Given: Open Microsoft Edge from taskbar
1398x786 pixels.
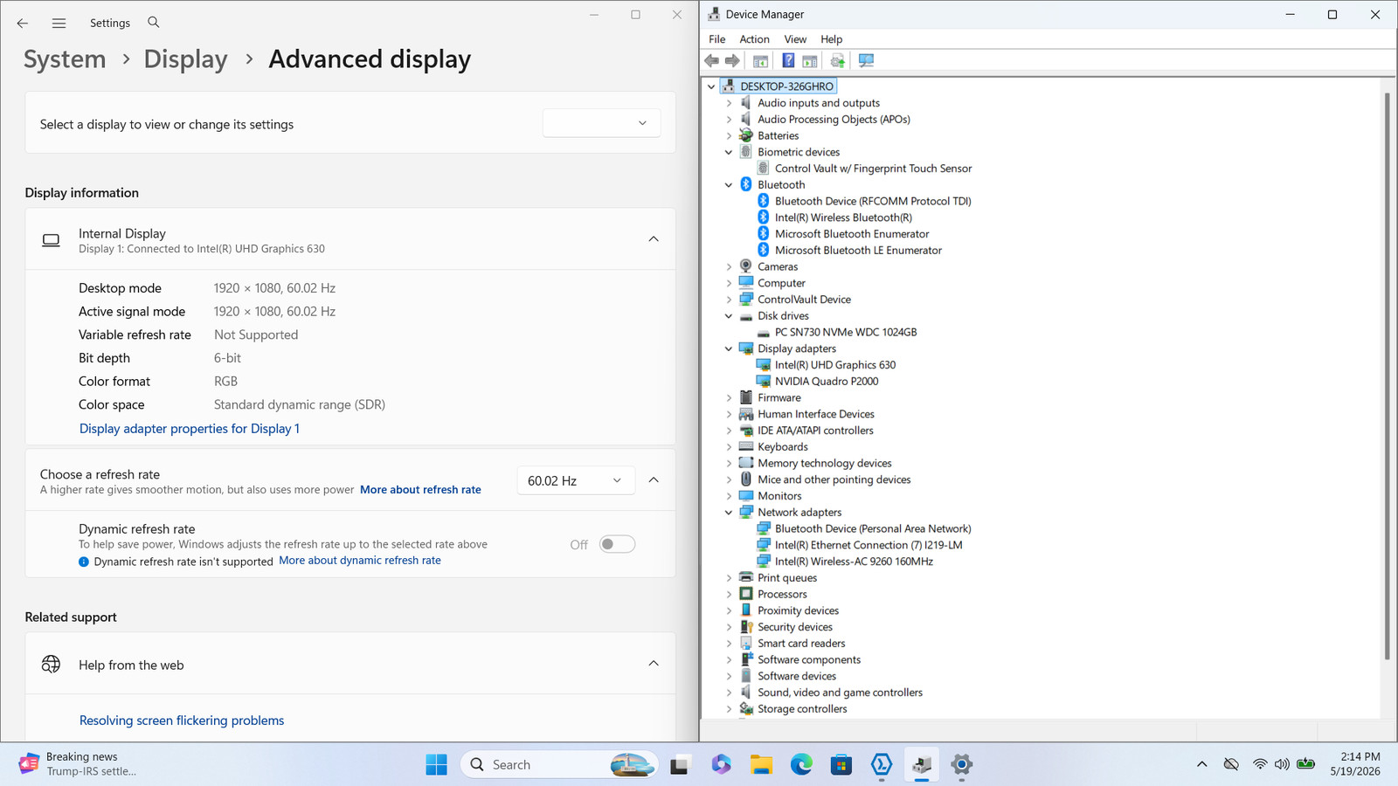Looking at the screenshot, I should point(801,764).
